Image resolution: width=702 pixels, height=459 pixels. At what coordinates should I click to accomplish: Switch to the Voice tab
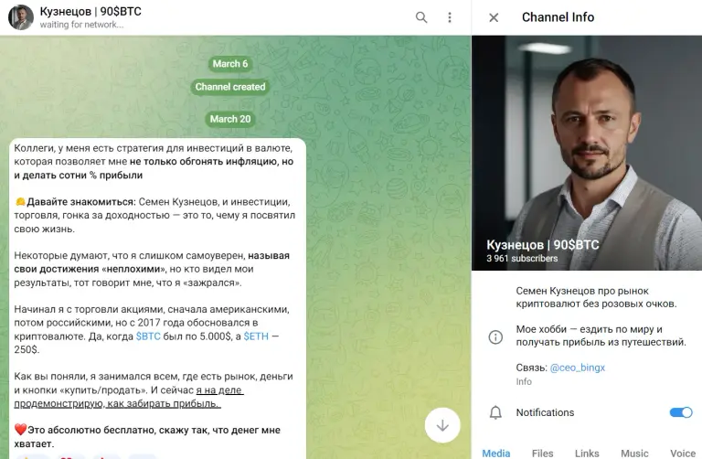click(682, 454)
